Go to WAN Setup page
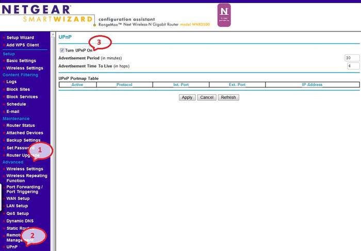Viewport: 361px width, 251px height. [18, 198]
